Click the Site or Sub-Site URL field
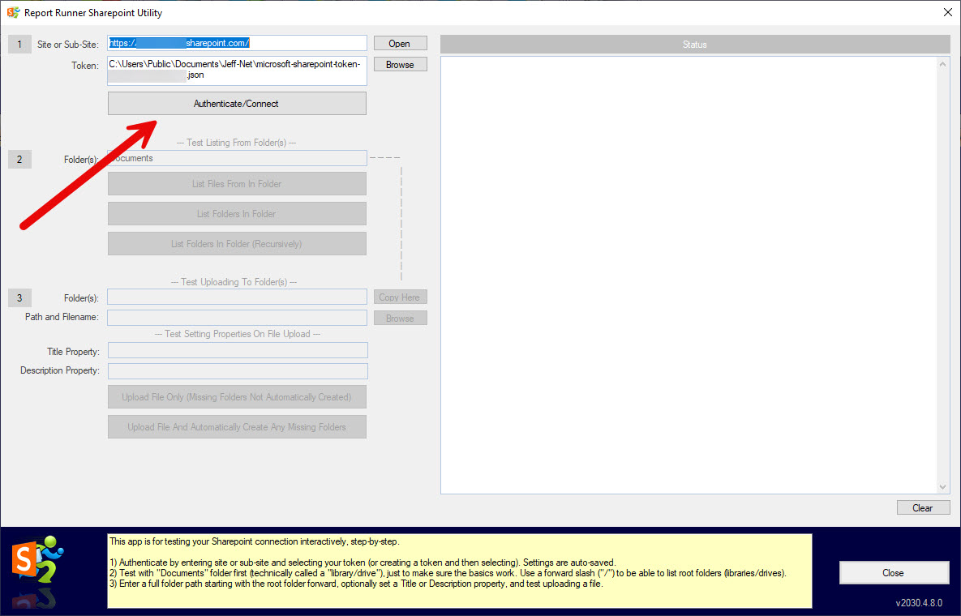Screen dimensions: 961x616 point(237,43)
